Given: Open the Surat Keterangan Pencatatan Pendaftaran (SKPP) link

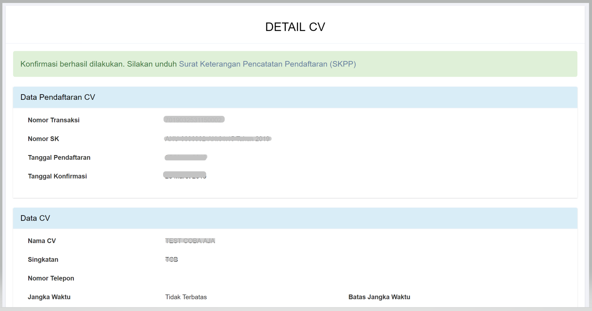Looking at the screenshot, I should 267,64.
